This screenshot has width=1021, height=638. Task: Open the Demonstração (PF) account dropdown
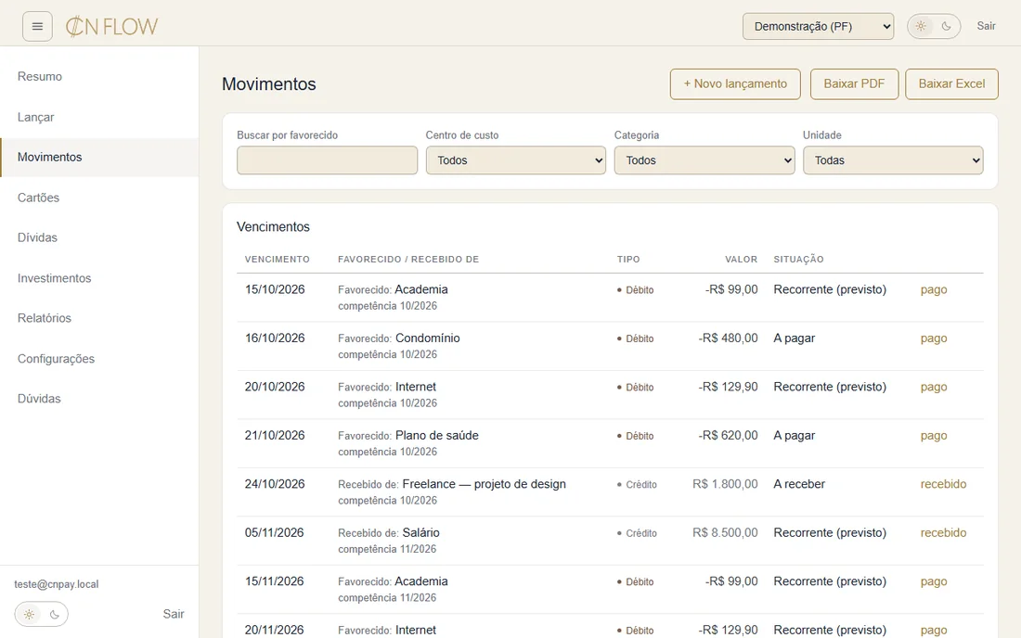coord(818,27)
